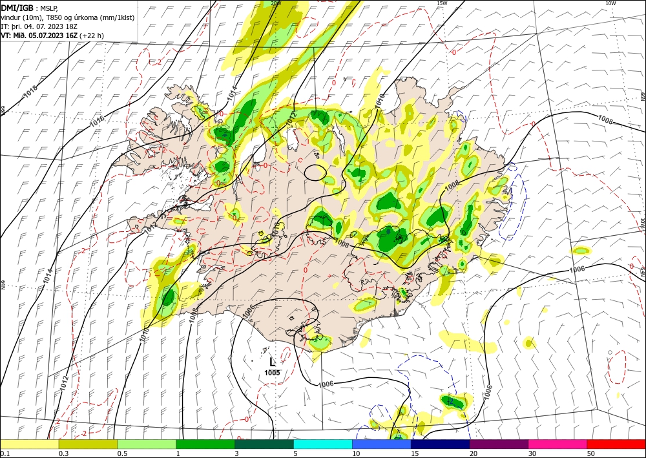This screenshot has width=646, height=458.
Task: Click the '15' legend value
Action: (415, 453)
